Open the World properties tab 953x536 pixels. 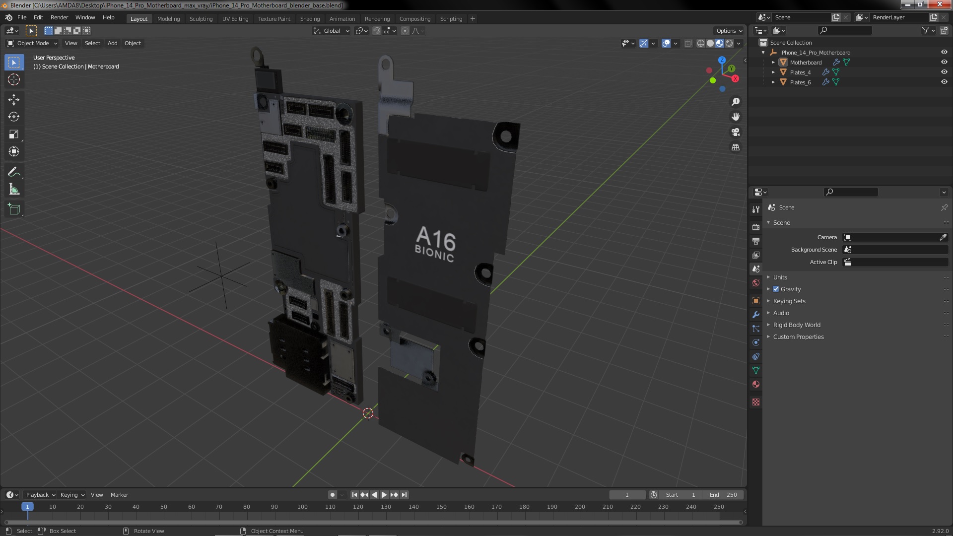pos(756,283)
